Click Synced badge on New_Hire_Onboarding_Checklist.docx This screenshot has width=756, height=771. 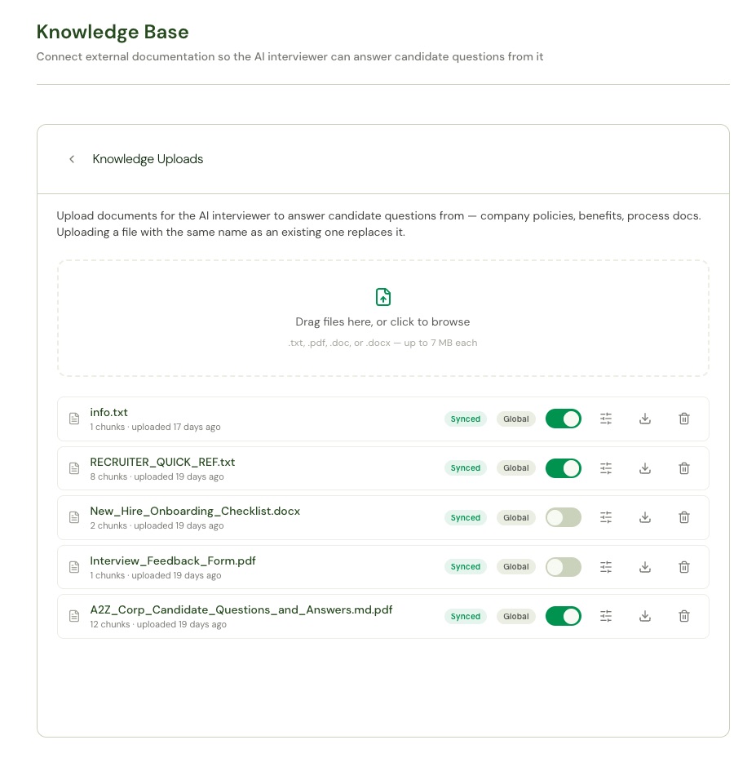coord(466,518)
